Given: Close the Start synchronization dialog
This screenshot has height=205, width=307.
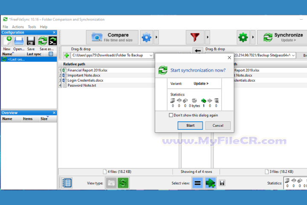Looking at the screenshot, I should (229, 58).
